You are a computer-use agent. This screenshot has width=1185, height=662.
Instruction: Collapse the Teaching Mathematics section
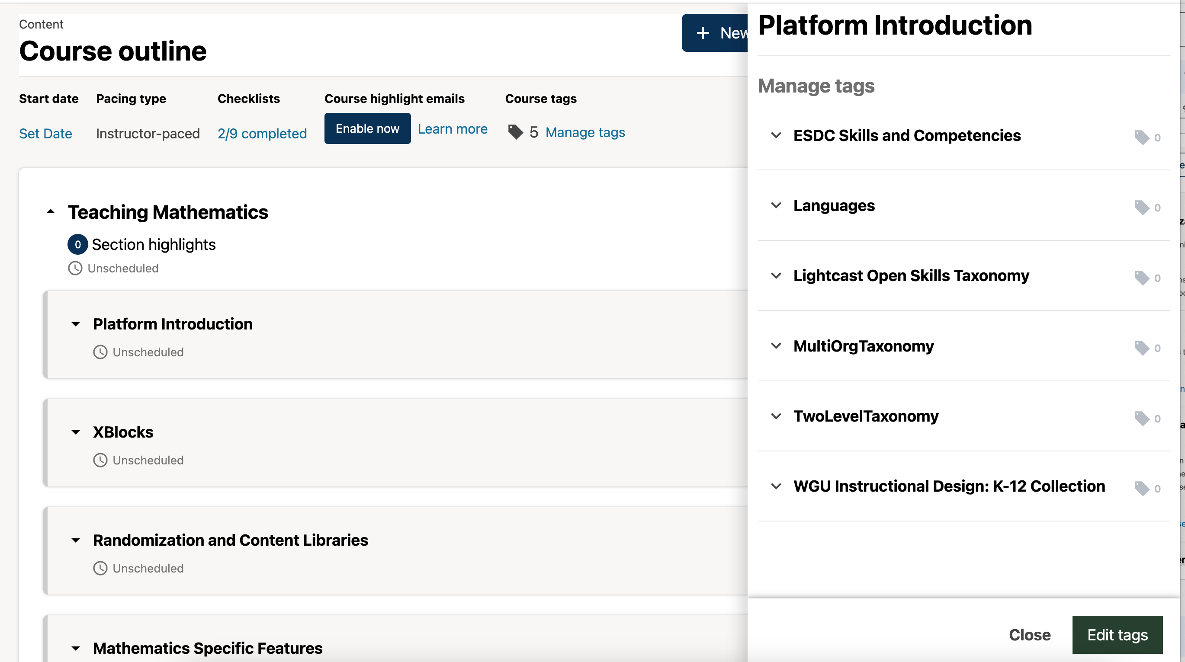[51, 212]
